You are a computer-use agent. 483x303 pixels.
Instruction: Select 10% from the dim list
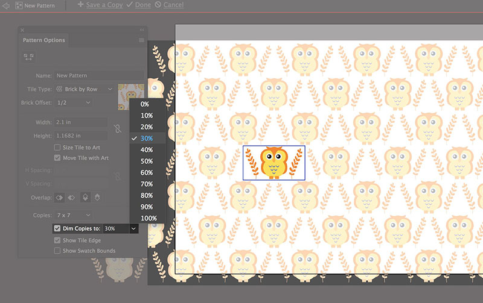(x=147, y=116)
